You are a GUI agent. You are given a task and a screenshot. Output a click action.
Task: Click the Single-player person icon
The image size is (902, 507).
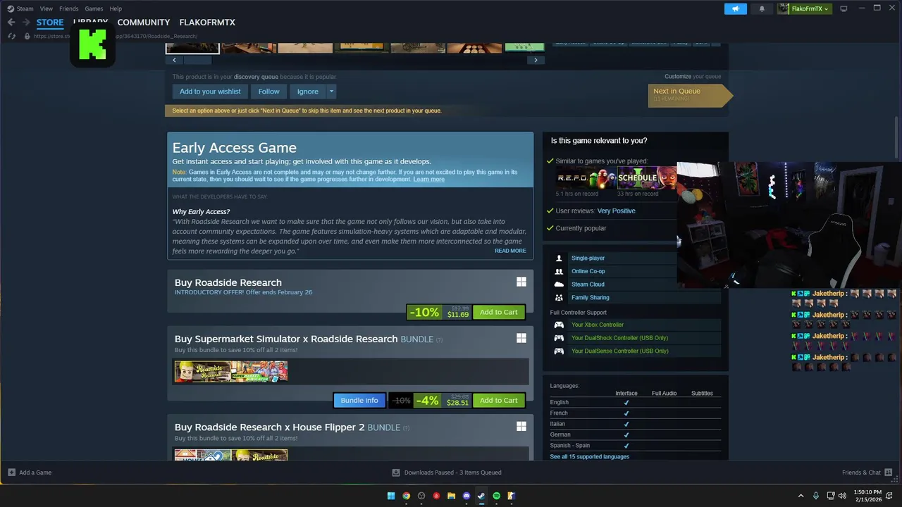click(x=559, y=258)
